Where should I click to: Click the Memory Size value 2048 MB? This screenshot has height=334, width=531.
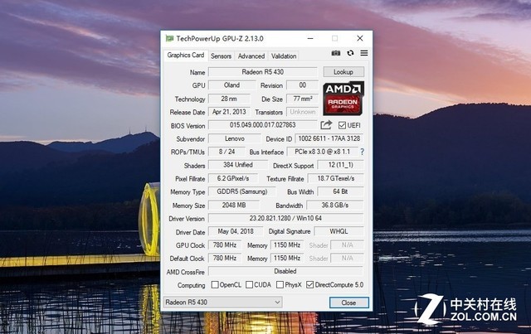(x=234, y=205)
